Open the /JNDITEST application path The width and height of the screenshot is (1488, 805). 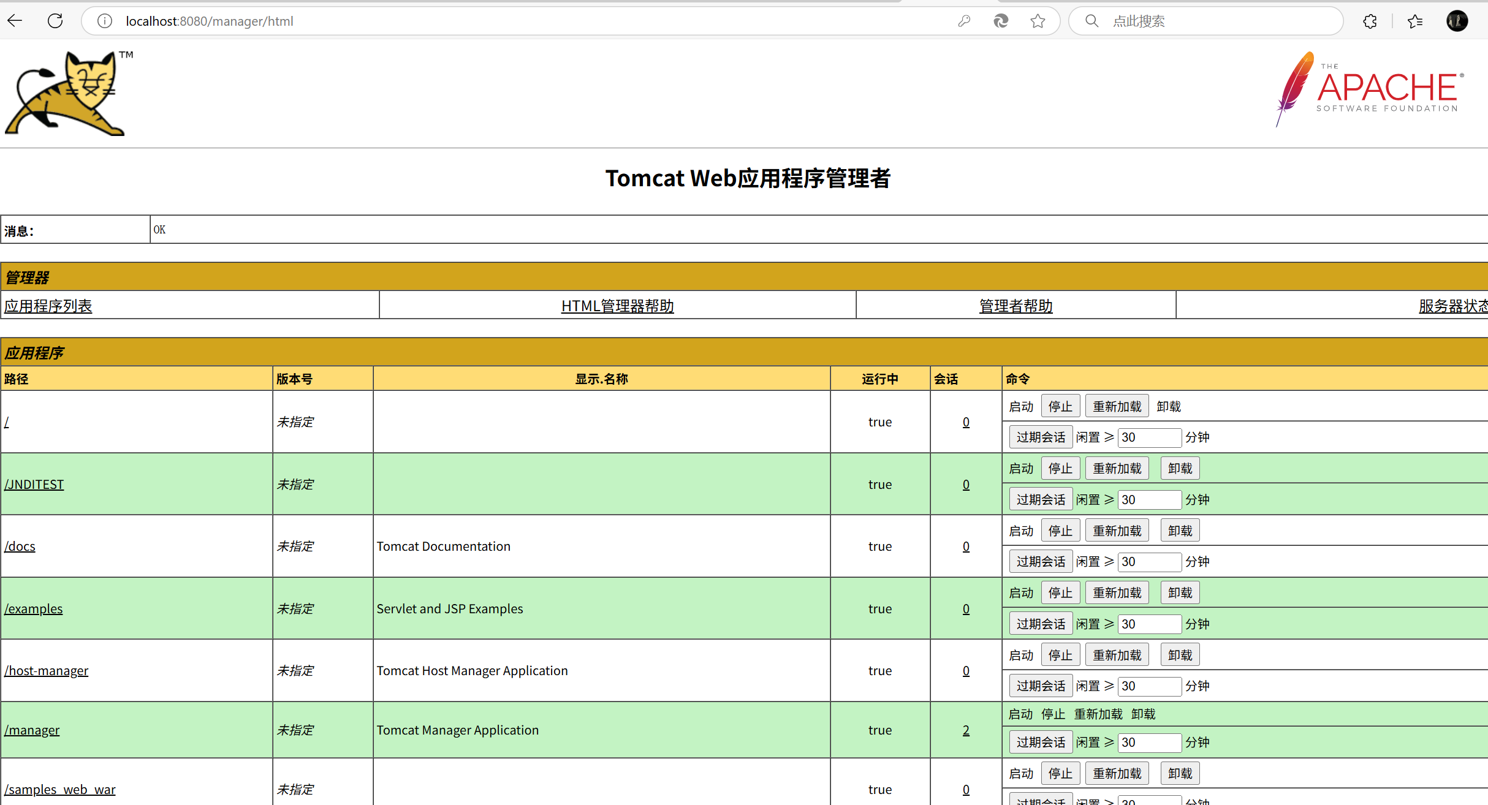click(34, 484)
